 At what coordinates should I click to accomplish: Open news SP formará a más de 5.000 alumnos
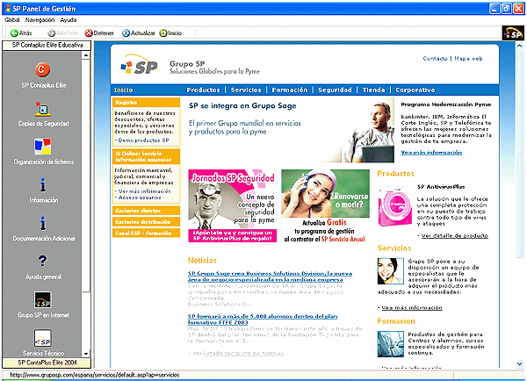263,320
